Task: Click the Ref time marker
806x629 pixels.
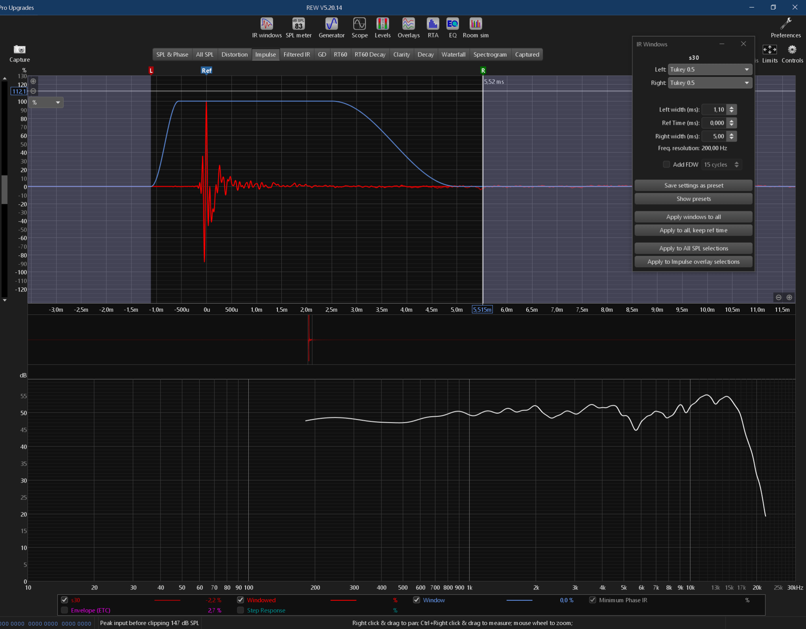Action: point(207,70)
